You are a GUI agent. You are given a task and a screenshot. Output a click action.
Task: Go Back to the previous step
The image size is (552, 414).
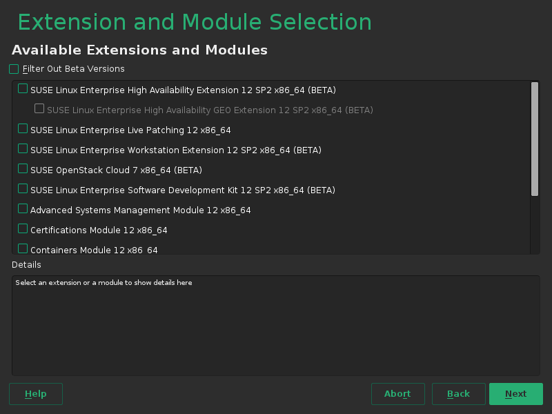[458, 394]
